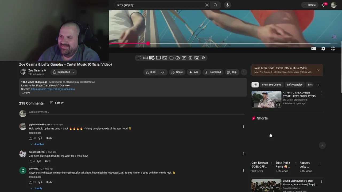Open notifications bell
This screenshot has height=192, width=342.
click(x=324, y=5)
